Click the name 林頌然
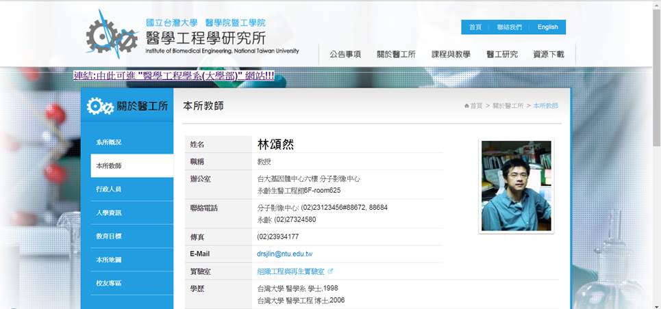This screenshot has width=661, height=309. pyautogui.click(x=275, y=144)
